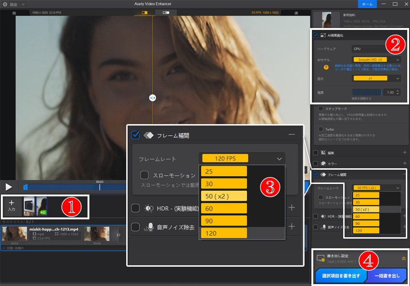
Task: Expand the 編集 section with plus icon
Action: coord(404,153)
